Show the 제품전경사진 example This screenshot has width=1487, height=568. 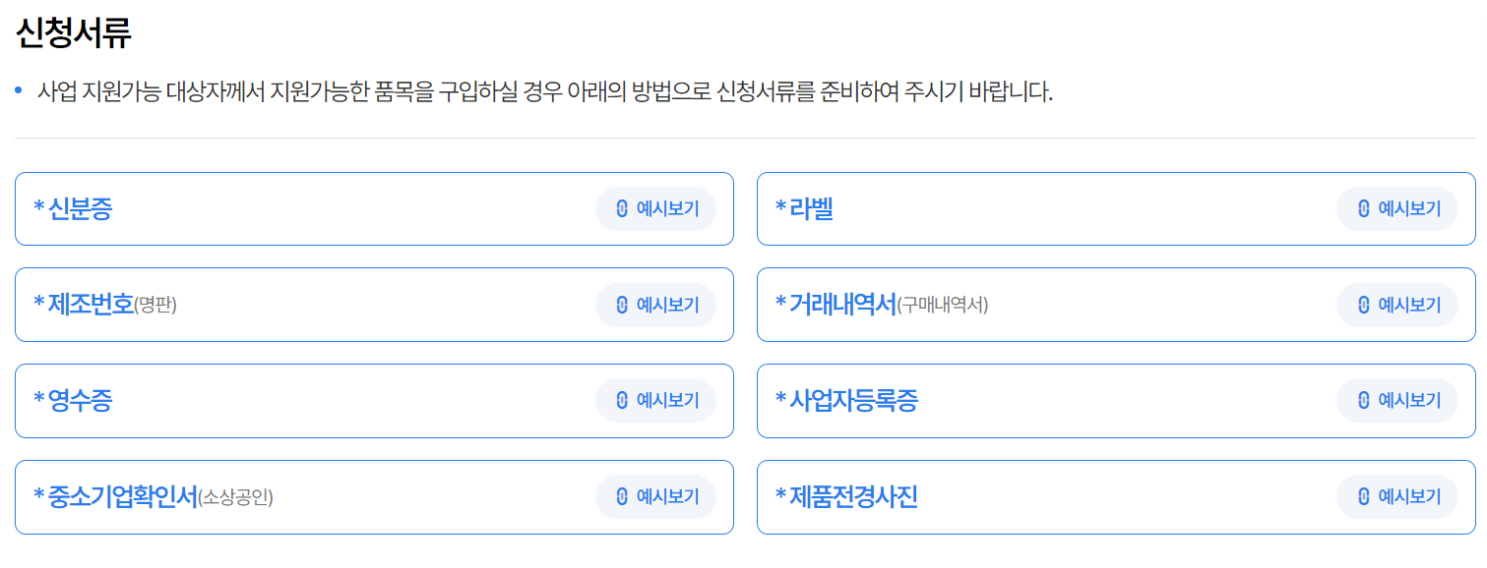1397,496
